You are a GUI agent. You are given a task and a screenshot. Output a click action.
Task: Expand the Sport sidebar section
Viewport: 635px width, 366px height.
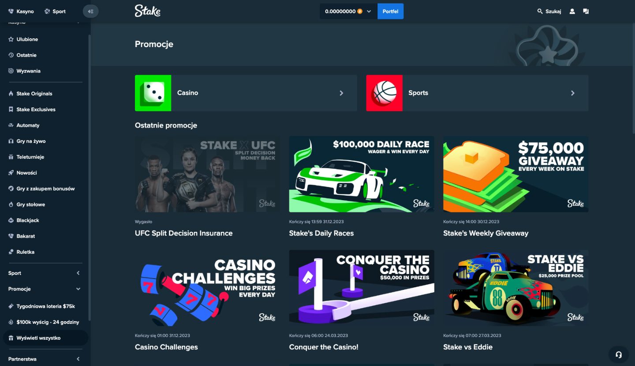tap(45, 273)
